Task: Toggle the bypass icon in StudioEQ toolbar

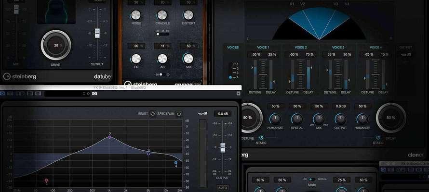Action: [2, 94]
